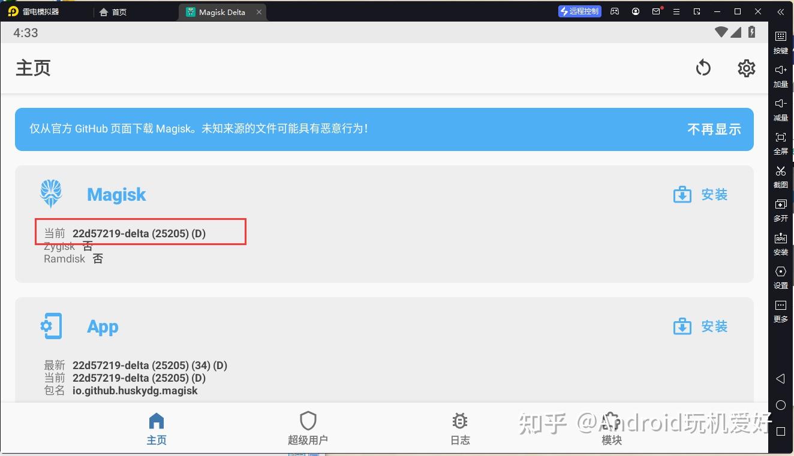Screen dimensions: 794x456
Task: Open the user account icon
Action: (x=636, y=11)
